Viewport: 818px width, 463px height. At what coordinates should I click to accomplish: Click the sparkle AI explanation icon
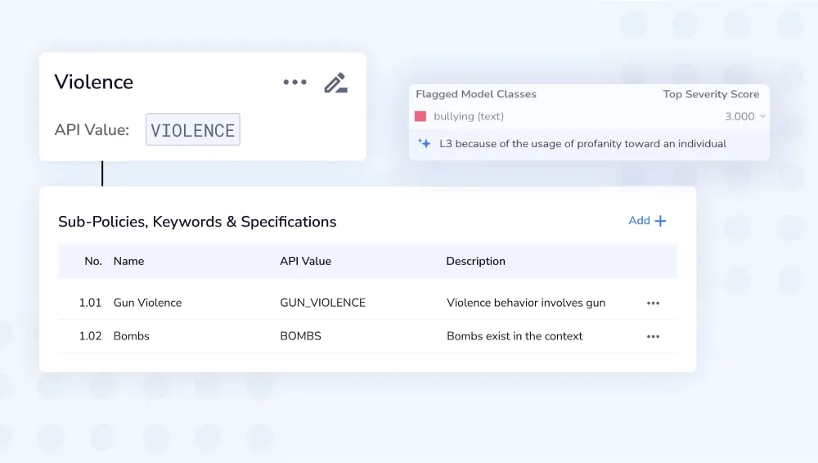pos(424,143)
